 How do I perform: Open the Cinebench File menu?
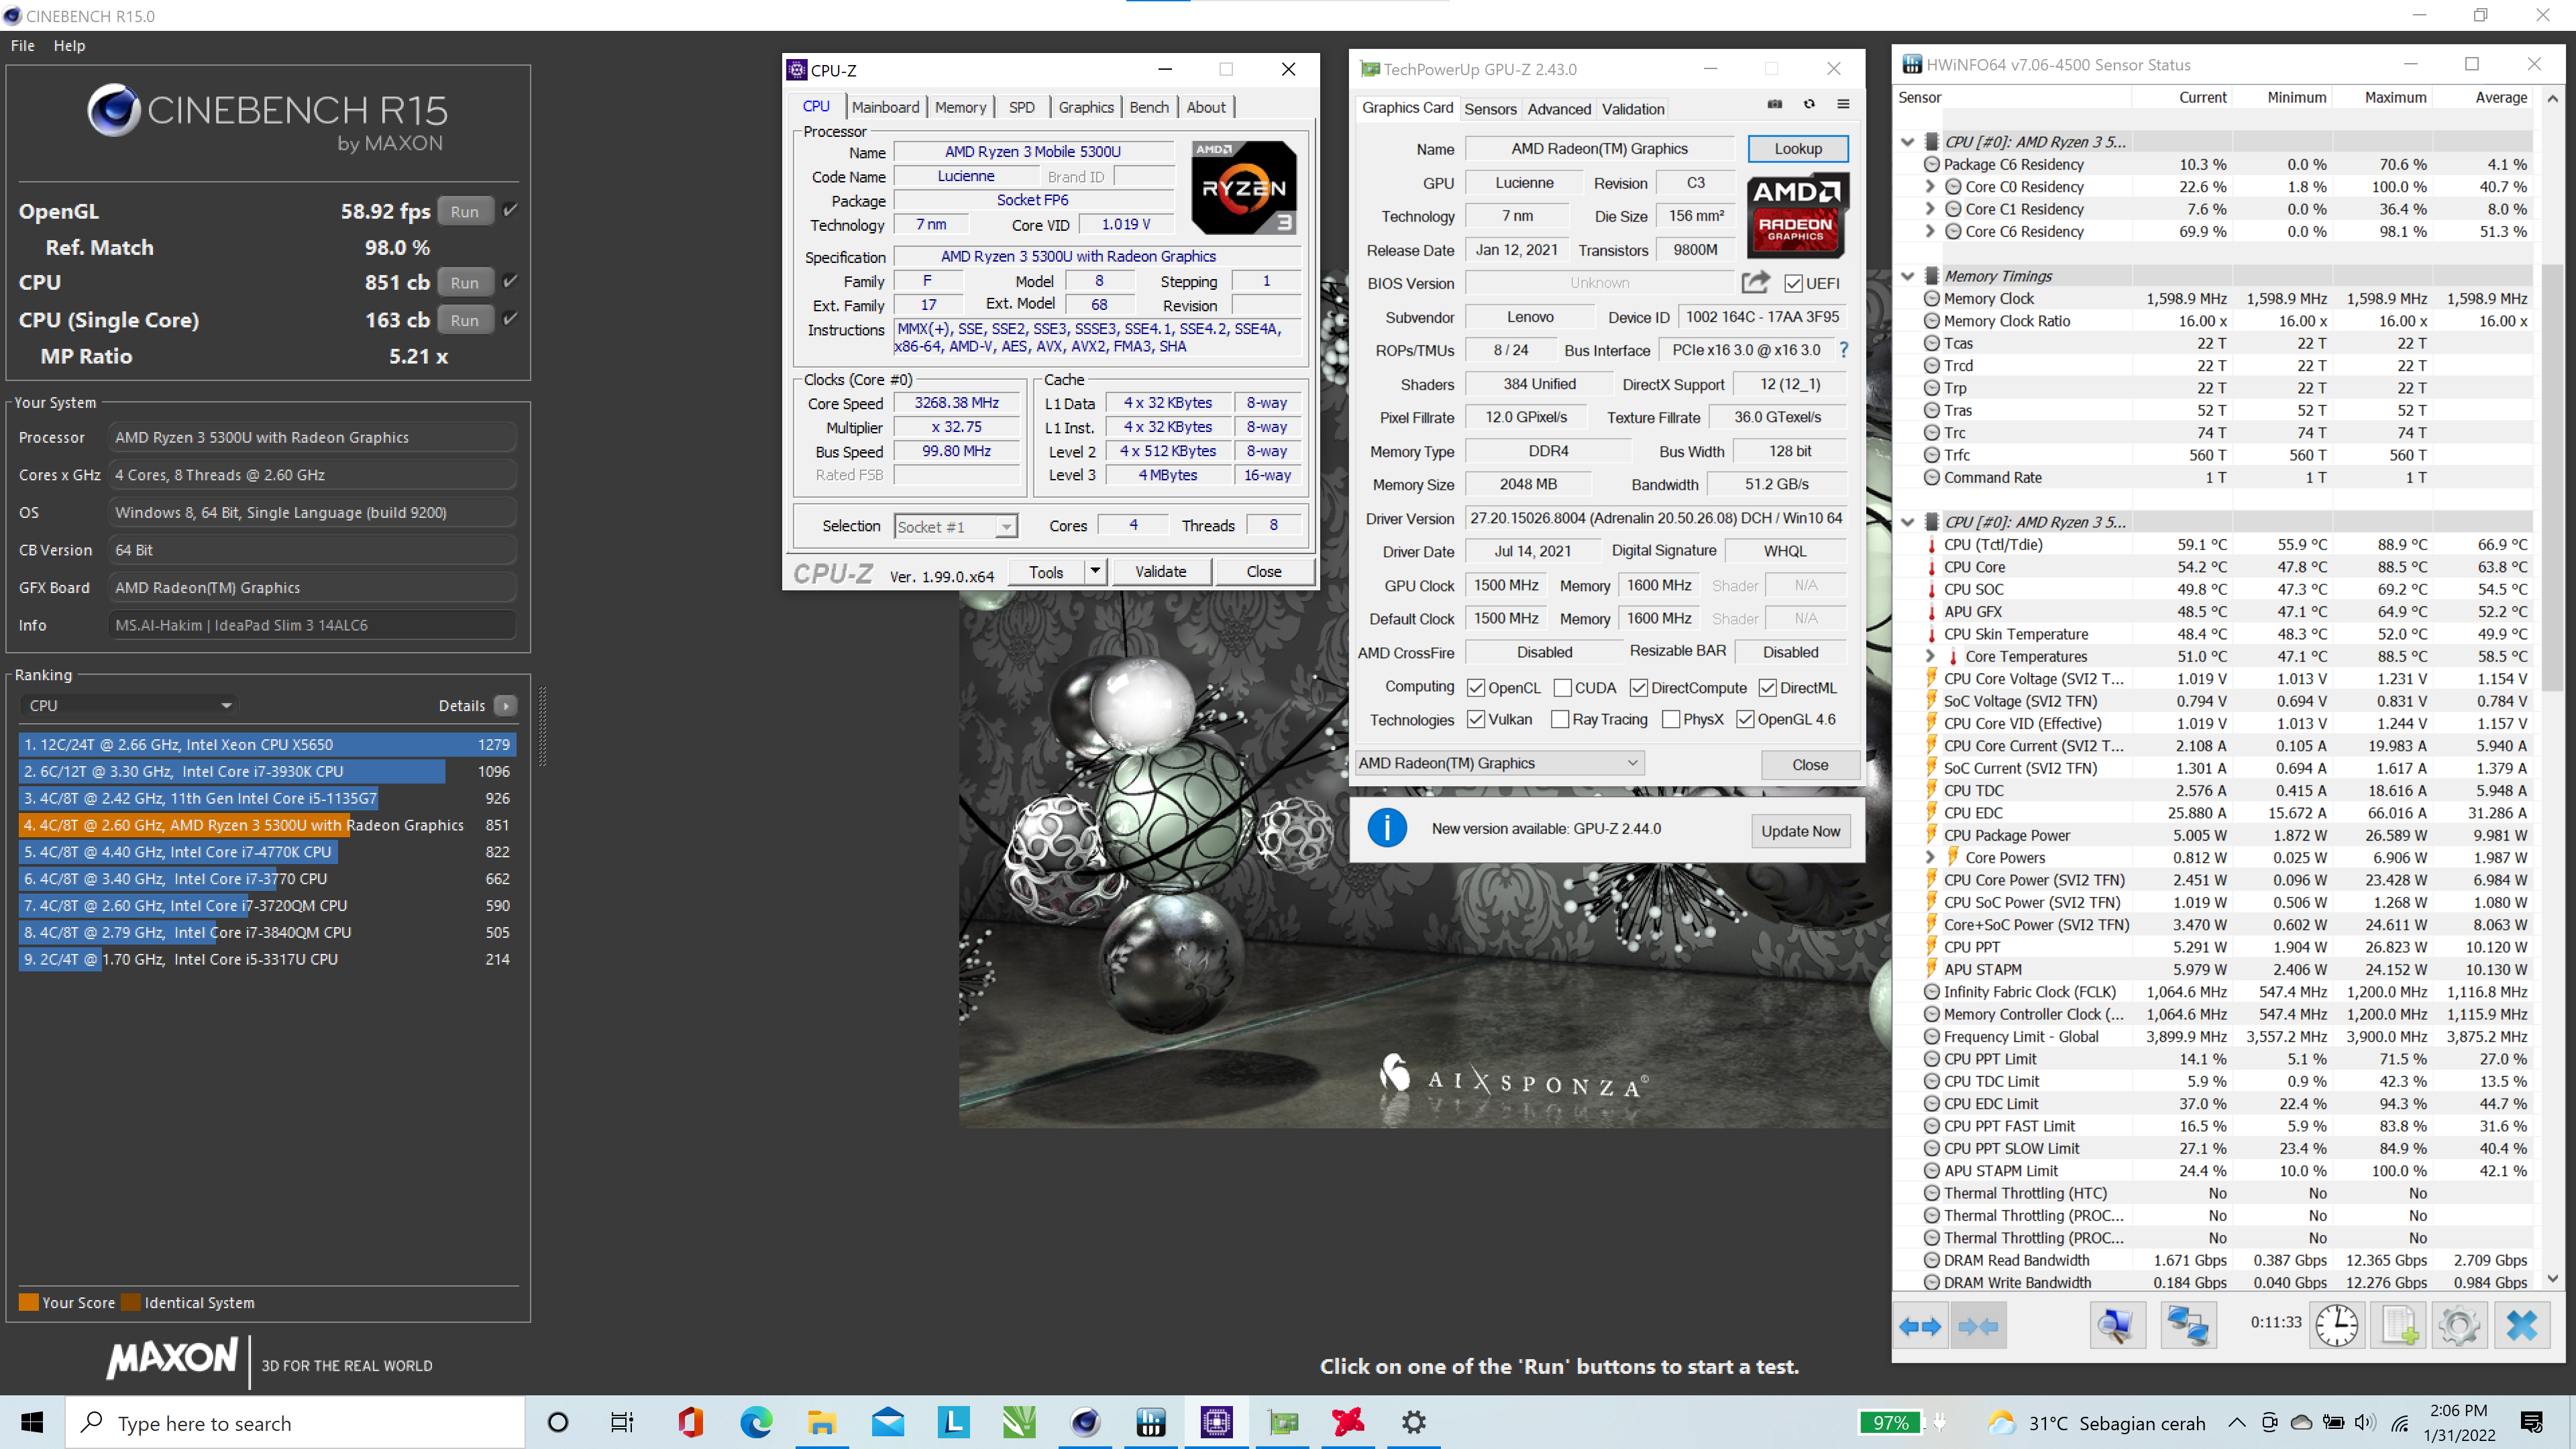click(x=23, y=46)
